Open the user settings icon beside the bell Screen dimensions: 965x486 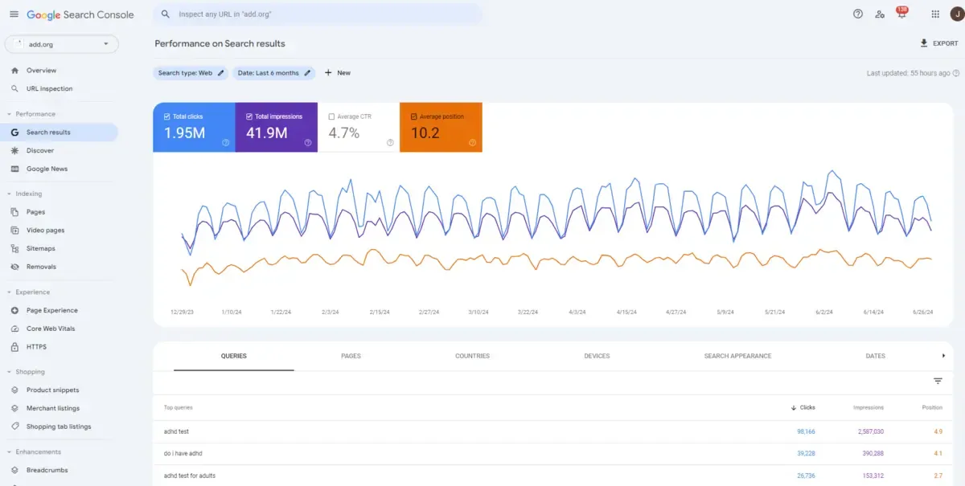click(879, 14)
